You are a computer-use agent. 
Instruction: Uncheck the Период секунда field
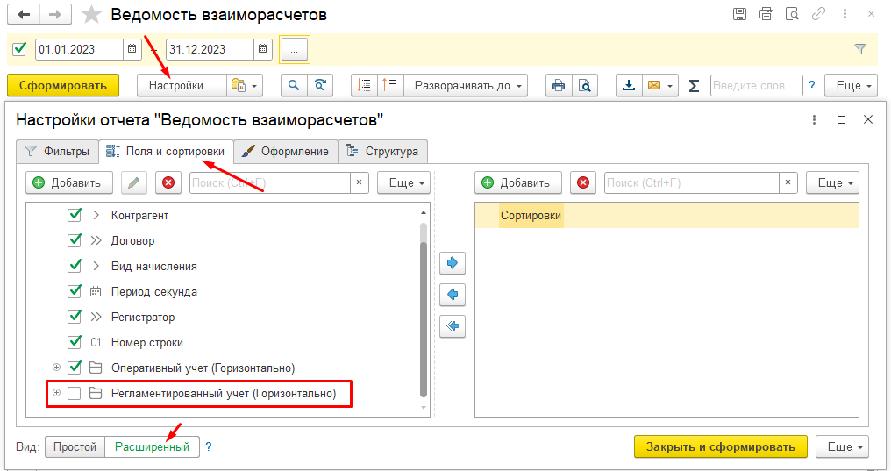click(75, 291)
